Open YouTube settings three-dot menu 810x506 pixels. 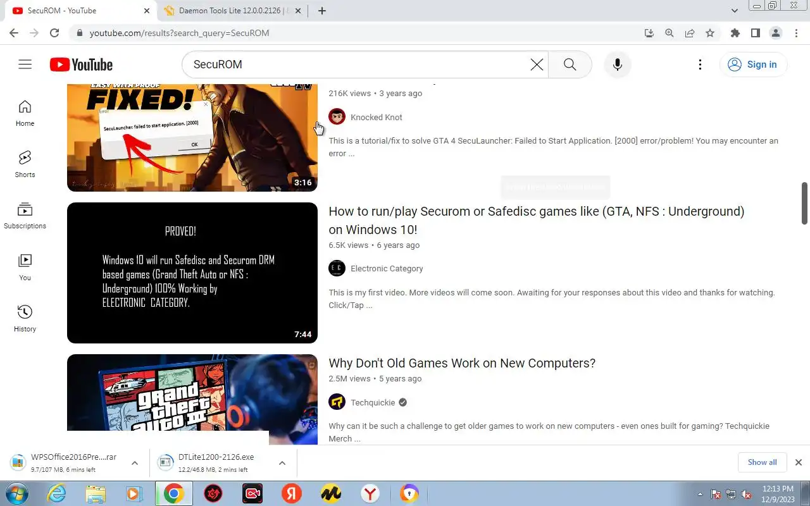pyautogui.click(x=700, y=65)
